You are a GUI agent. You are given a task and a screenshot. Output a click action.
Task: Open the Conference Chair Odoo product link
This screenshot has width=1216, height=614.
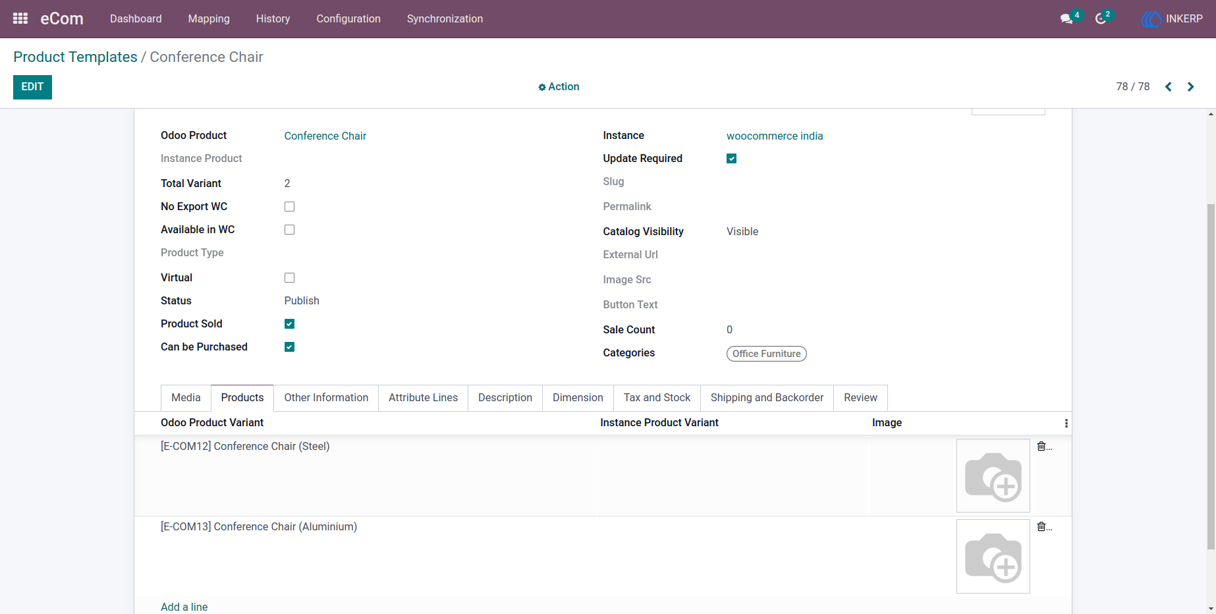click(325, 136)
